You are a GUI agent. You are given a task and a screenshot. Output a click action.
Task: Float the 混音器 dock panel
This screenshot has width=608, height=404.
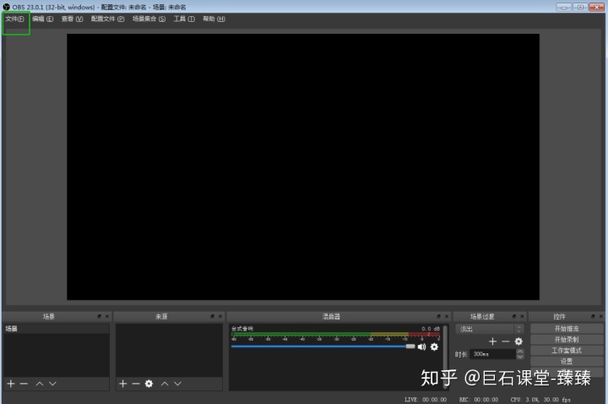tap(438, 316)
